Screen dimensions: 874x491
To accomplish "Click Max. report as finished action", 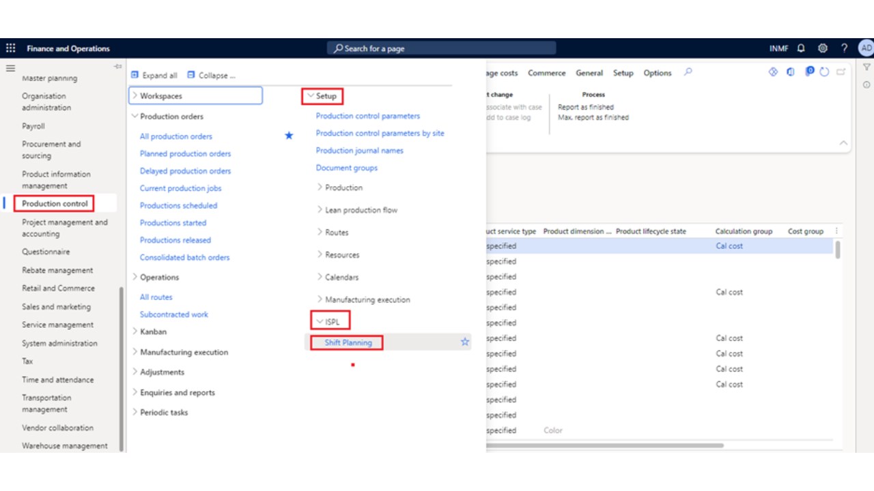I will (593, 117).
